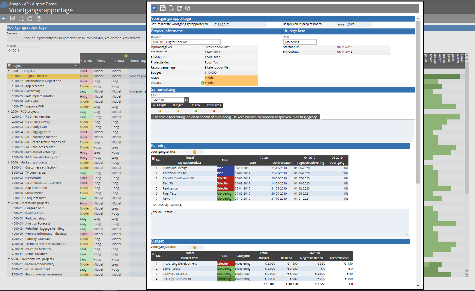This screenshot has width=475, height=291.
Task: Open the Budget table hamburger menu
Action: (x=153, y=254)
